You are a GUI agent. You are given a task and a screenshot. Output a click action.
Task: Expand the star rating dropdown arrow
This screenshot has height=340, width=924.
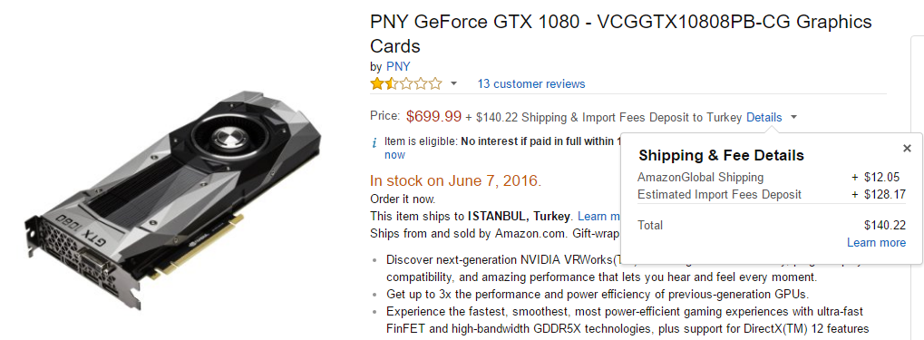tap(453, 83)
